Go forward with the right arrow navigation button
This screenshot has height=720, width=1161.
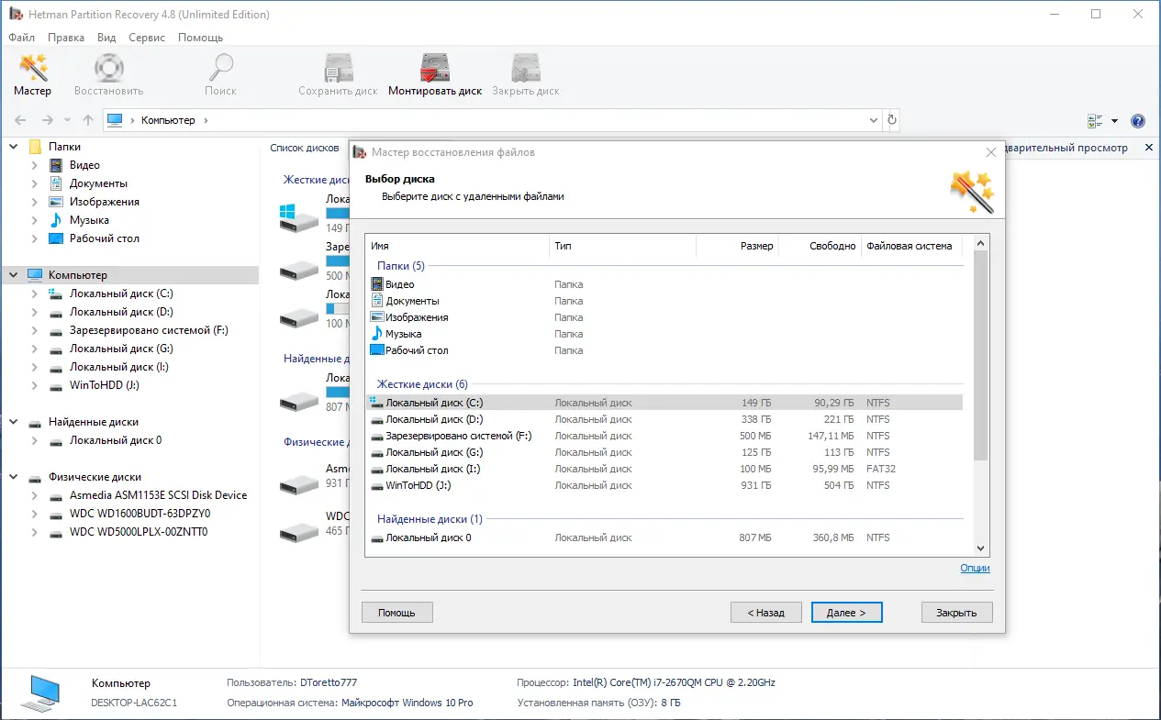(x=48, y=120)
